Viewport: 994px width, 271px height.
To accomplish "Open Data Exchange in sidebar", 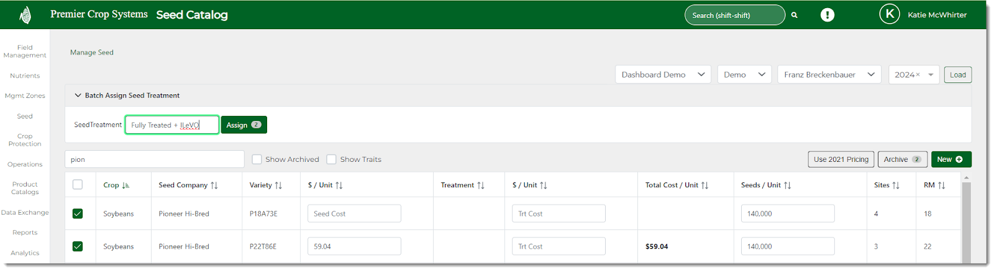I will [x=25, y=213].
